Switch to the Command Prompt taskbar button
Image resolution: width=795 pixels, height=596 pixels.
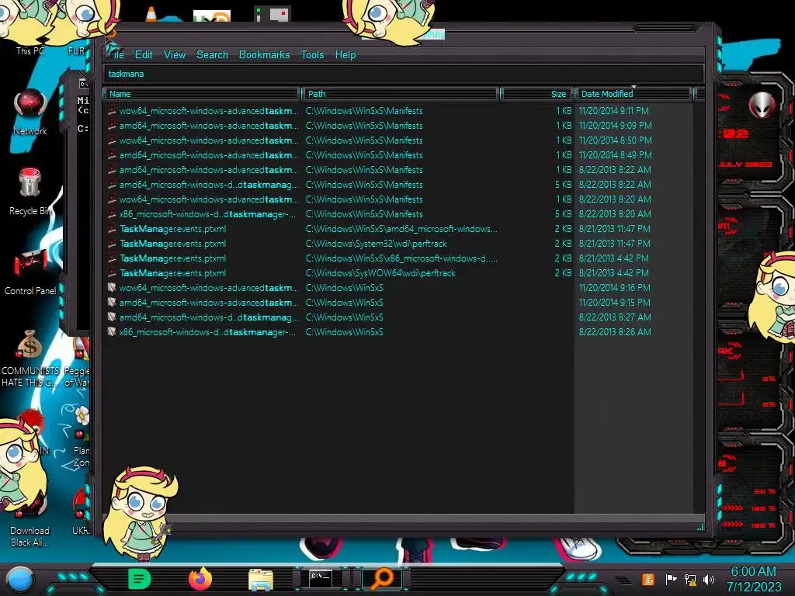[321, 578]
